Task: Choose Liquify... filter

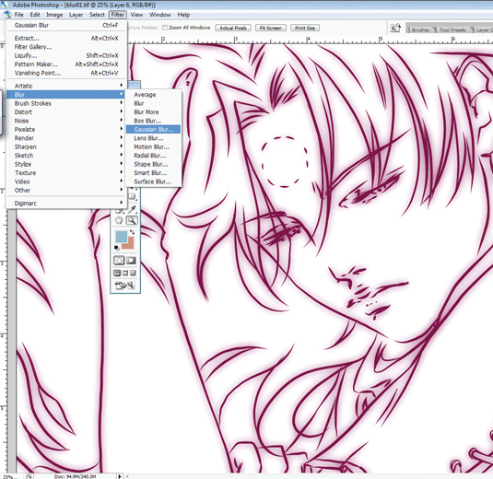Action: click(x=66, y=55)
